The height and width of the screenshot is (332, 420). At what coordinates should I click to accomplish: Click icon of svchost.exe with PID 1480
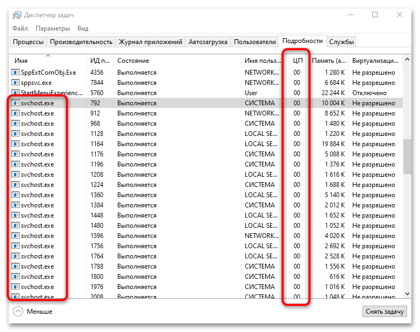(16, 225)
